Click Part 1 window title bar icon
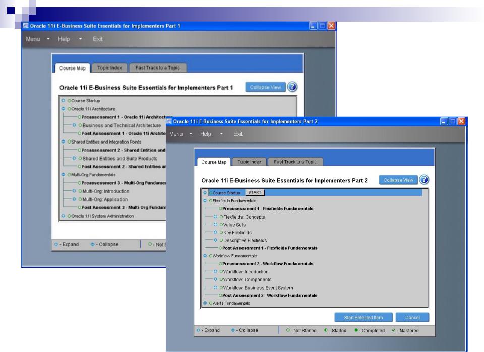484x352 pixels. (x=26, y=26)
